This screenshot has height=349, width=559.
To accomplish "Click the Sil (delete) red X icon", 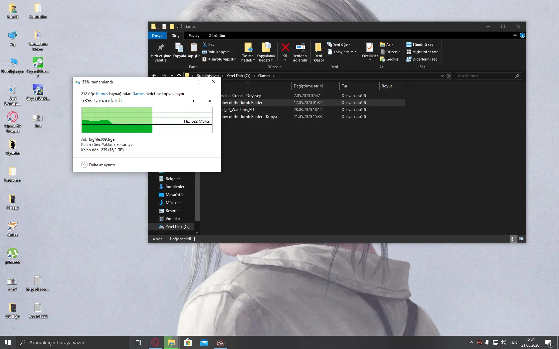I will (x=285, y=48).
